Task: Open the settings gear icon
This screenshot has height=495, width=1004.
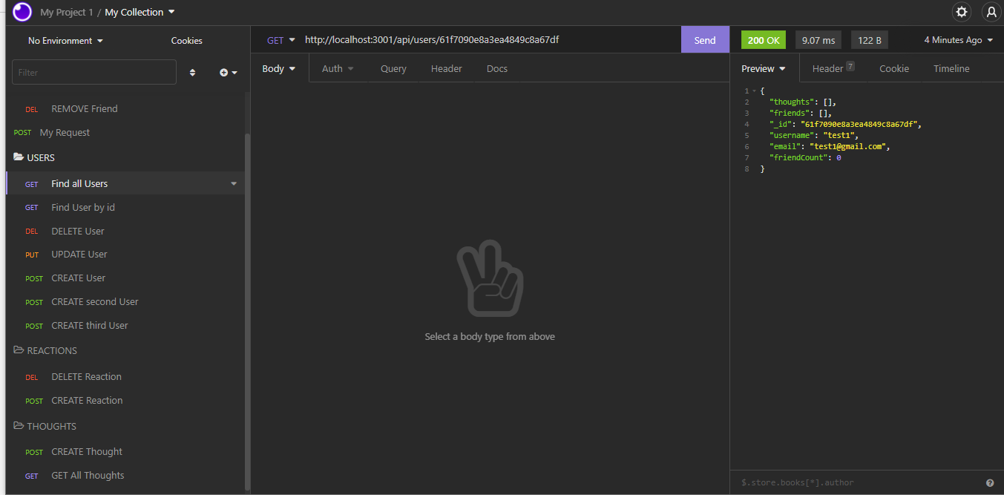Action: (962, 12)
